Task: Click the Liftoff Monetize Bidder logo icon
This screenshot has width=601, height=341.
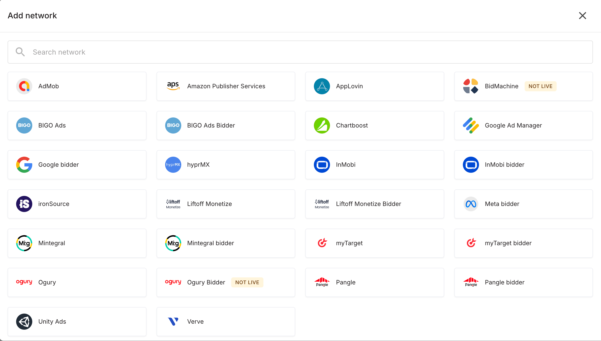Action: 322,204
